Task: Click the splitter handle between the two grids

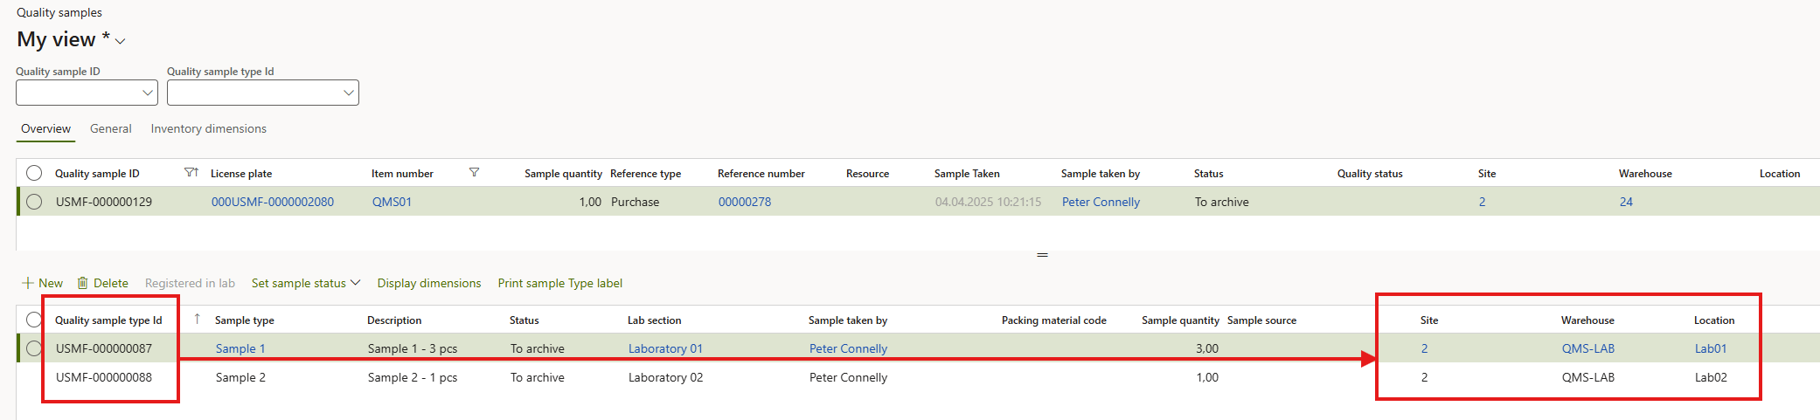Action: [x=1042, y=255]
